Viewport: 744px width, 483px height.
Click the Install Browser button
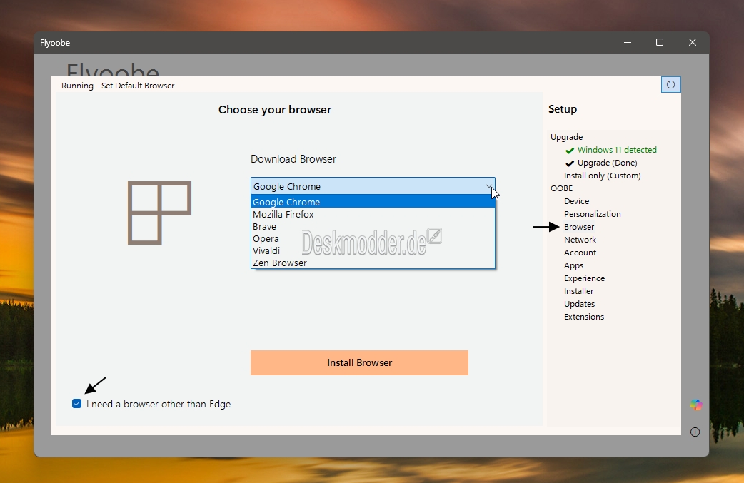coord(359,362)
